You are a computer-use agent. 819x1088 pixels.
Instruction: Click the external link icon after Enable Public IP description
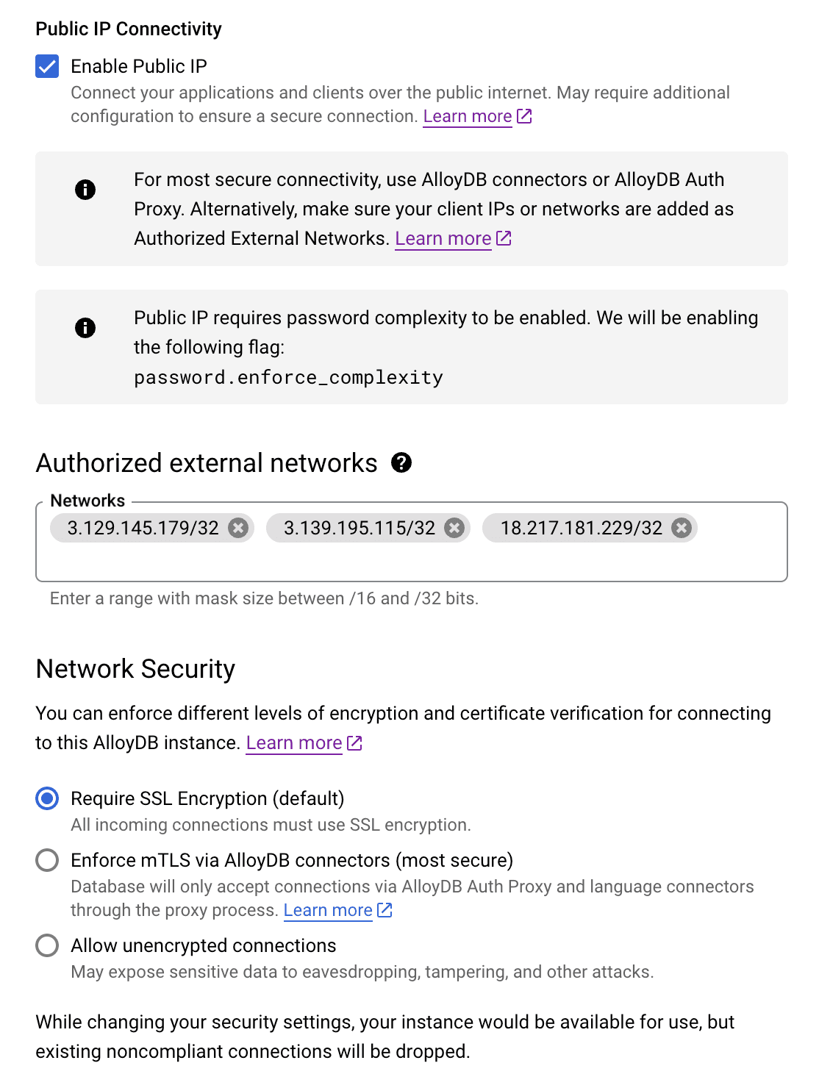[524, 116]
